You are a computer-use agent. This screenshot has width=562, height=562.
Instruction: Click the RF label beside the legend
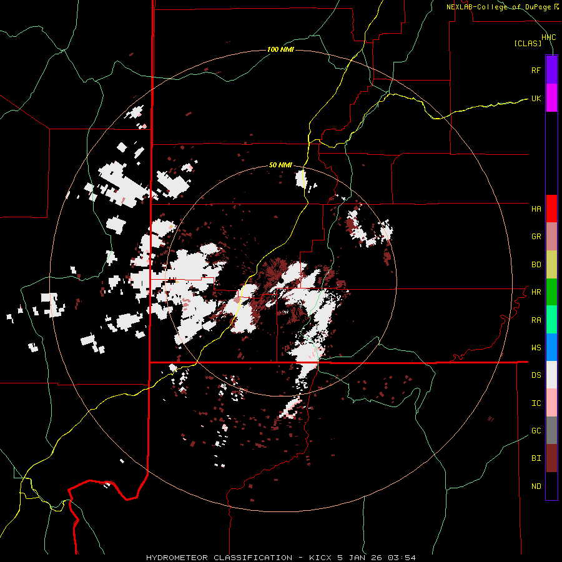536,70
